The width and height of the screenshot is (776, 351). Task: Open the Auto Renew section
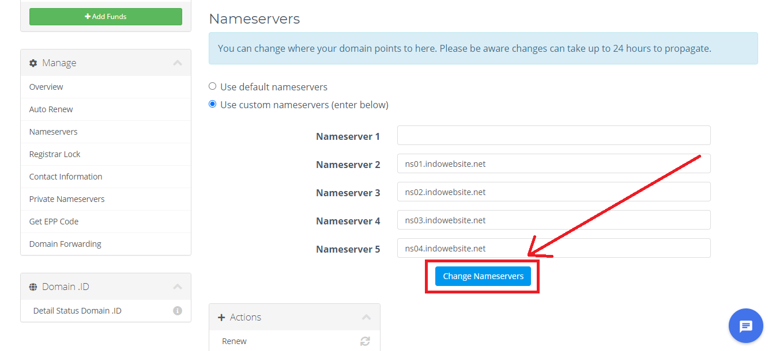[51, 109]
